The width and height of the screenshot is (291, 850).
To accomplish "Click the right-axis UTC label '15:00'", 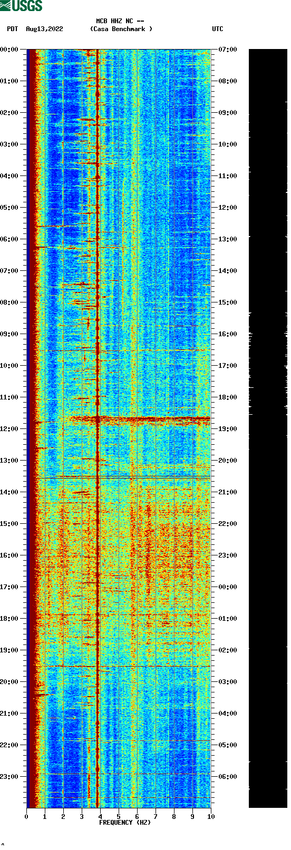I will [228, 302].
